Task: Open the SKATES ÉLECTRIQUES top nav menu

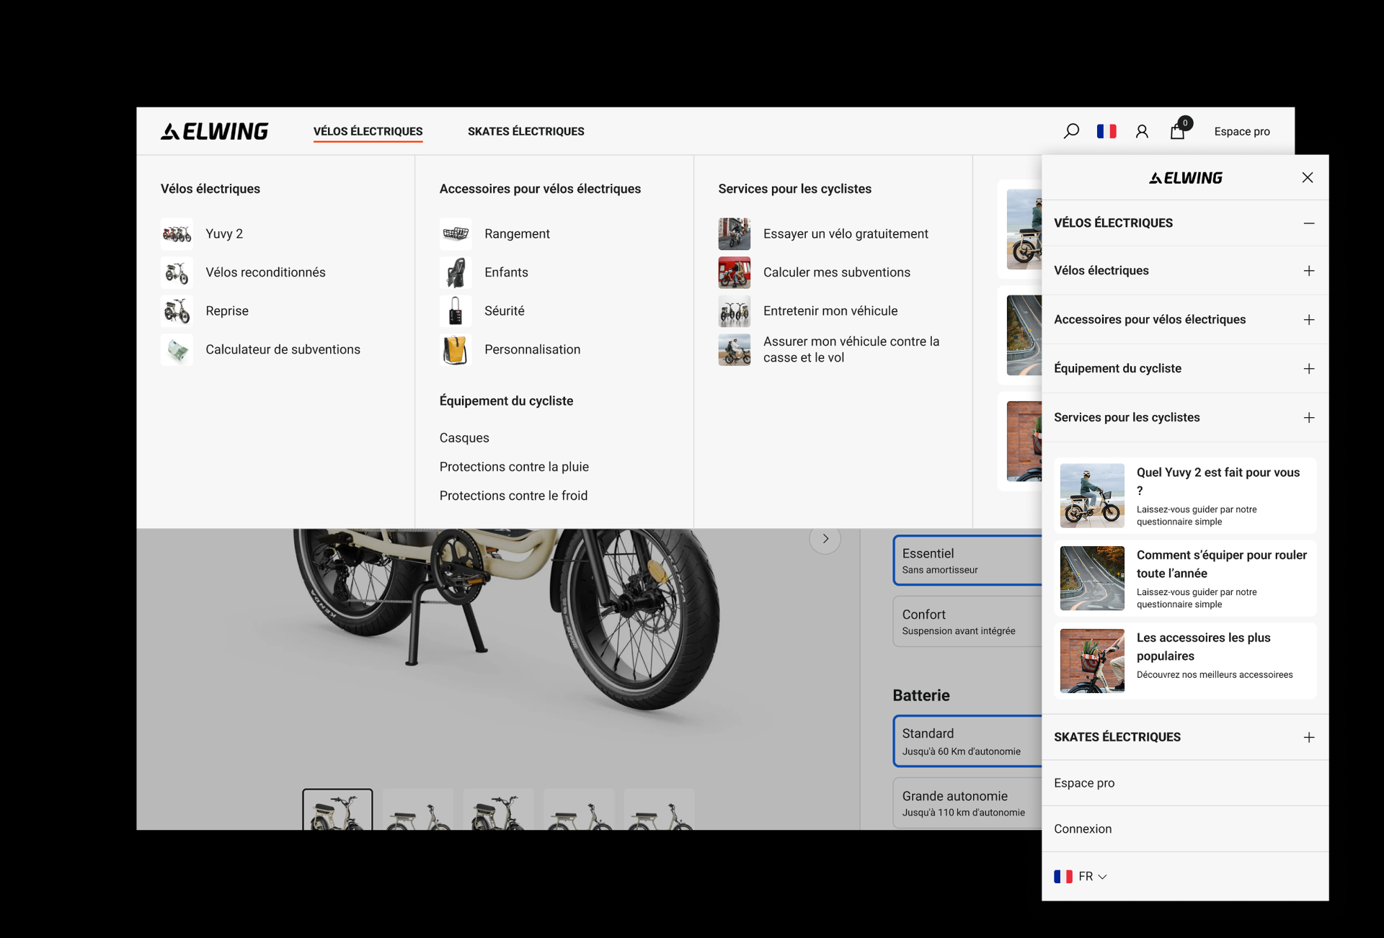Action: pyautogui.click(x=525, y=131)
